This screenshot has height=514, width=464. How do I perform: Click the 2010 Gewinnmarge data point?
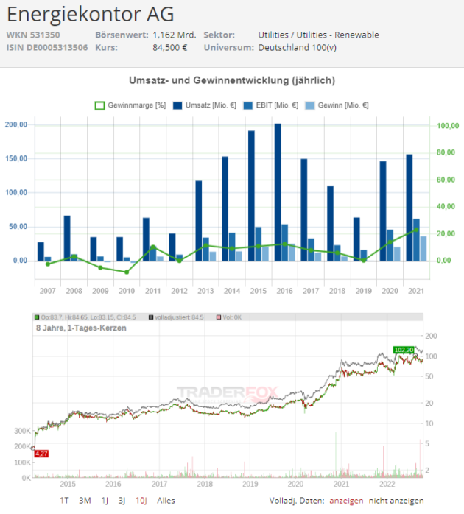pyautogui.click(x=127, y=272)
